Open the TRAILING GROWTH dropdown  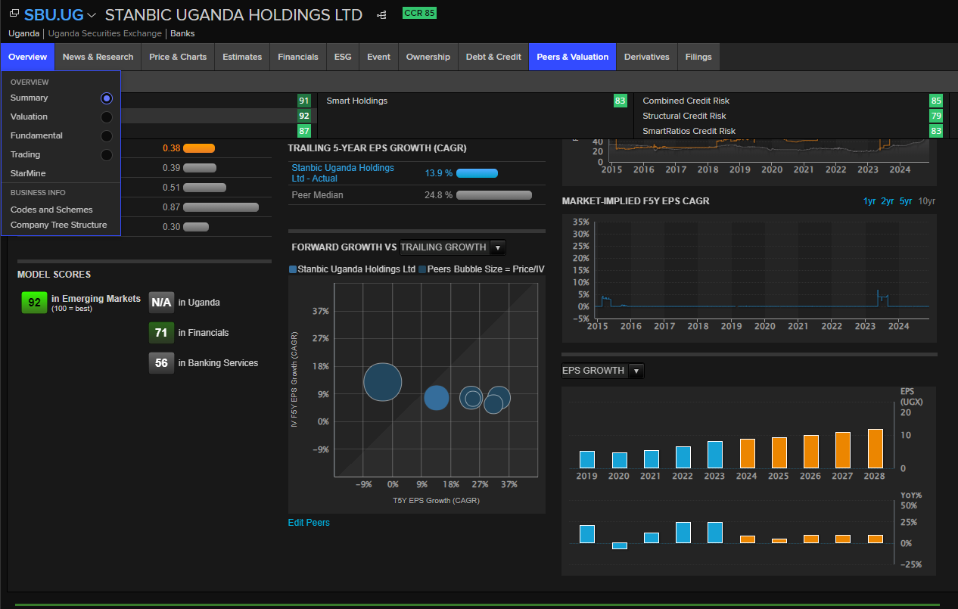click(453, 247)
